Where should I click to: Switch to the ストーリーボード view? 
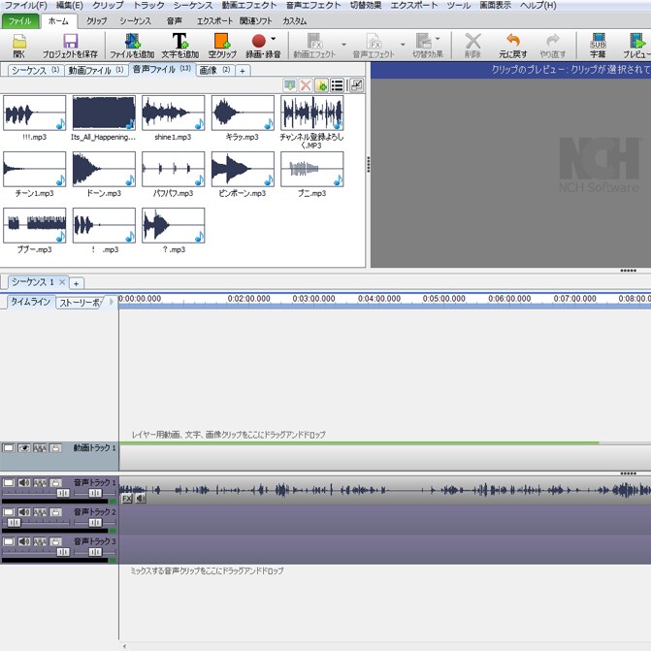tap(80, 303)
